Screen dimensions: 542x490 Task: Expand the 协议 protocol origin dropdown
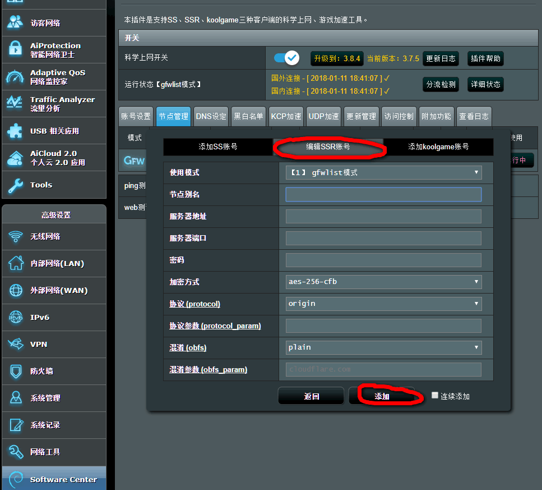coord(383,304)
